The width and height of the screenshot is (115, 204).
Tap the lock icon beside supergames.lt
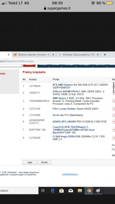pyautogui.click(x=45, y=8)
